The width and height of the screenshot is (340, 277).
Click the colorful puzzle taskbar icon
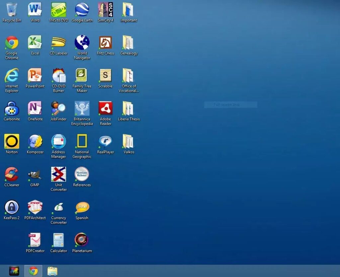(14, 271)
